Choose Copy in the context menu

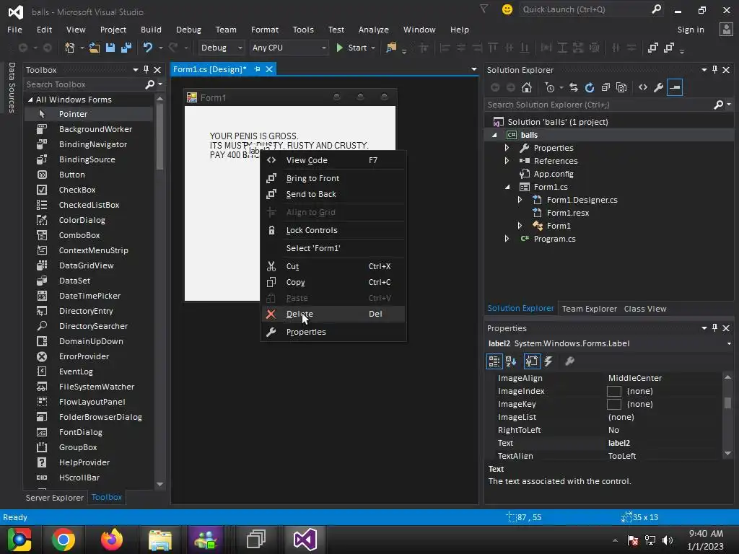(333, 282)
